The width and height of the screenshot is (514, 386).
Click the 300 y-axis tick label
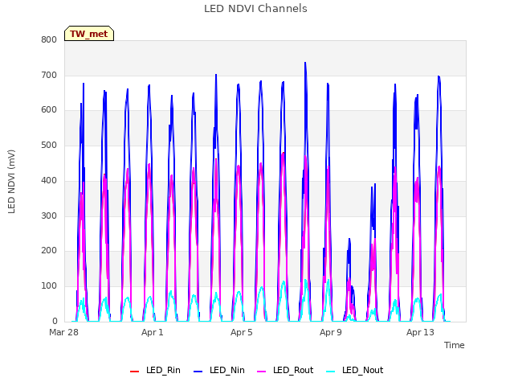coord(49,216)
